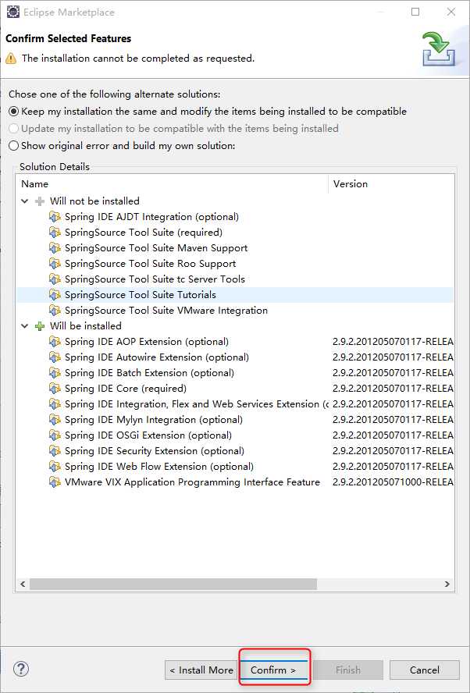Click the Spring IDE OSGi Extension icon
The image size is (470, 693).
(55, 435)
